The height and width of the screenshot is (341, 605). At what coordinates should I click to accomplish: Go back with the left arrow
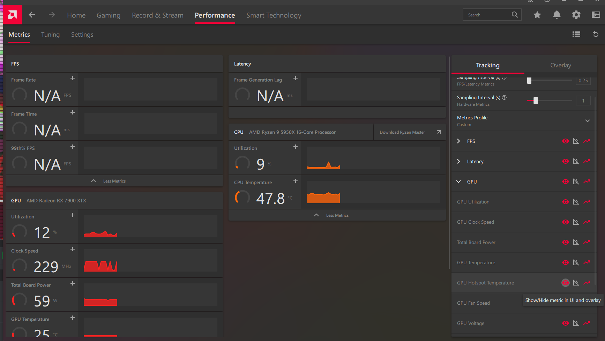(32, 15)
